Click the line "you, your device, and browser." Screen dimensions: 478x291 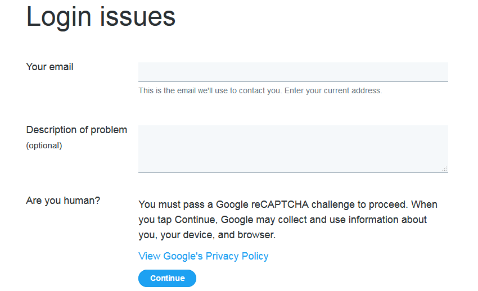tap(207, 235)
